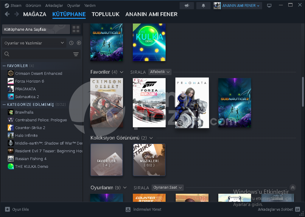
Task: Open THE KULKA Demo cover at top
Action: (149, 42)
